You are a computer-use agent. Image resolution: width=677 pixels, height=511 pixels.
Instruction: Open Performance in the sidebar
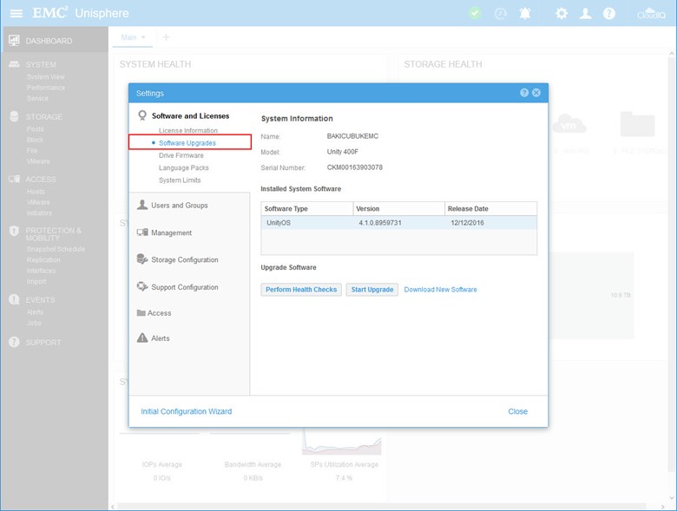click(x=46, y=88)
